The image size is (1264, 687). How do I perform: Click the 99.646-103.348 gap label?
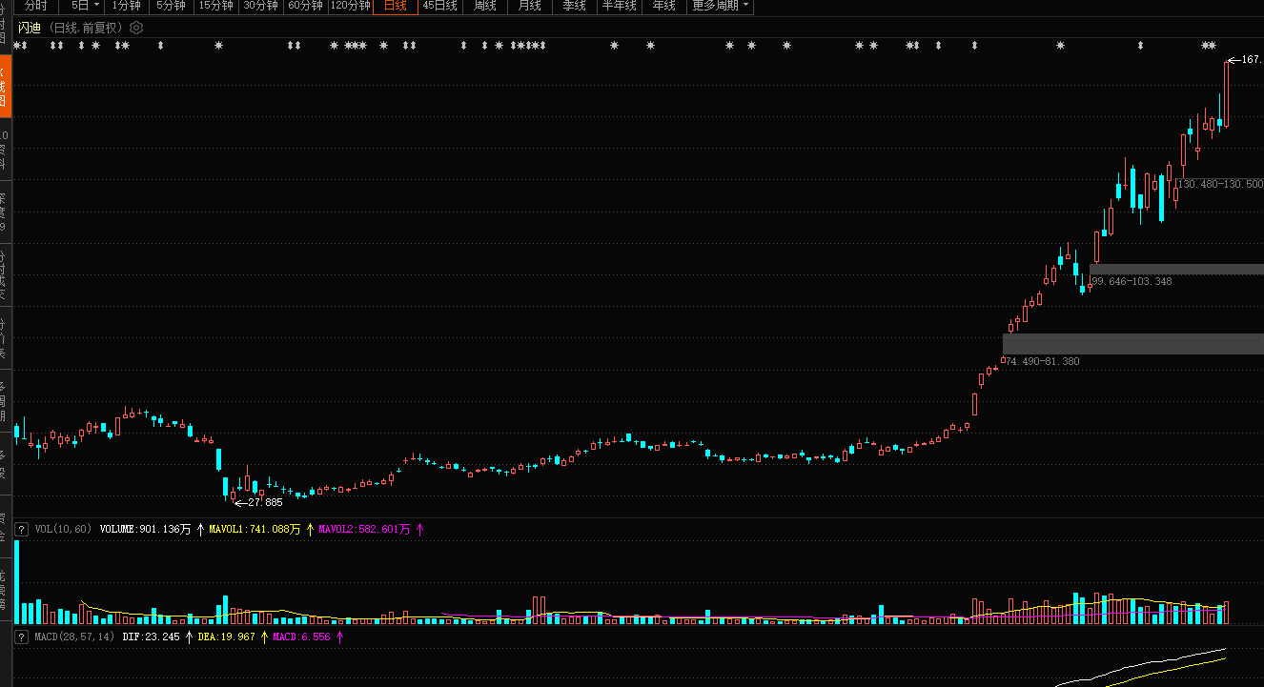click(1131, 281)
